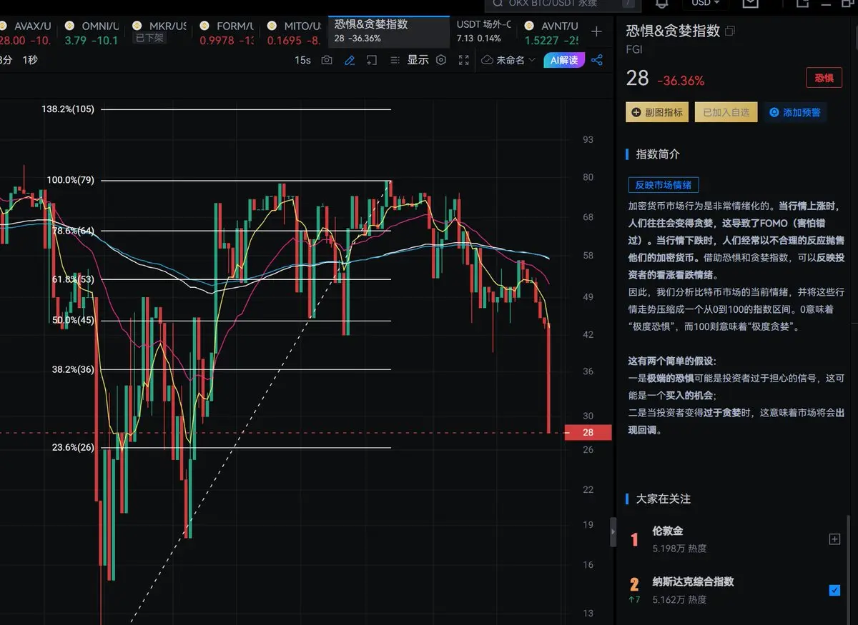The image size is (858, 625).
Task: Click the 指数简介 section heading
Action: coord(658,154)
